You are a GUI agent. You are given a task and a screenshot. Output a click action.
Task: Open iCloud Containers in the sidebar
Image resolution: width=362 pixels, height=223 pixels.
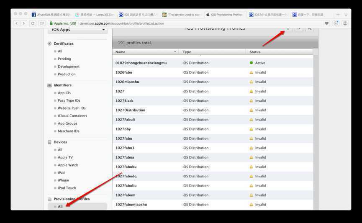click(72, 115)
